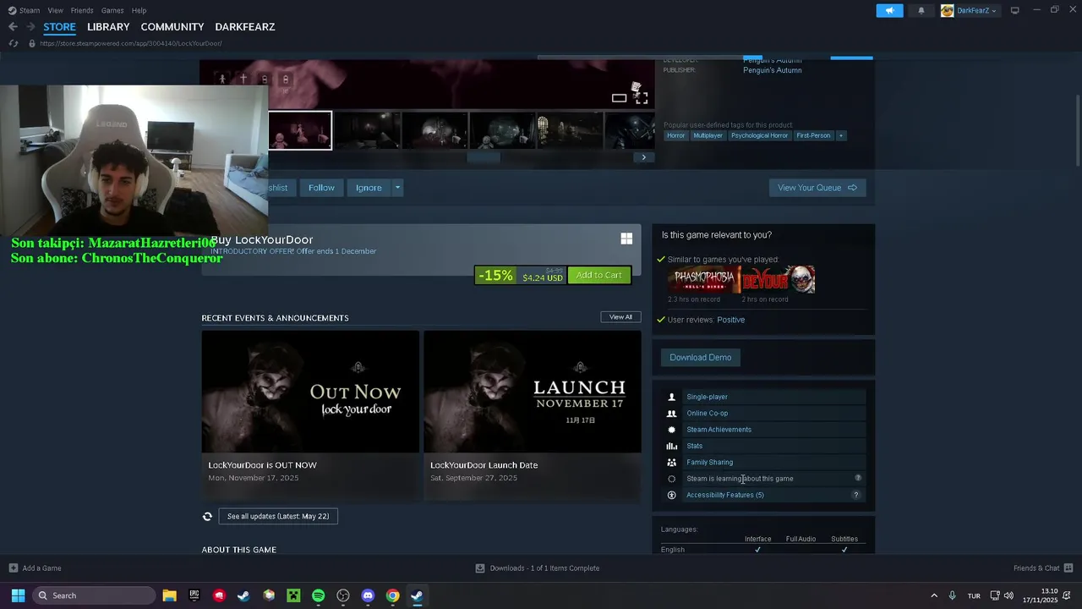The width and height of the screenshot is (1082, 609).
Task: Click the Downloads tray icon
Action: [x=480, y=568]
